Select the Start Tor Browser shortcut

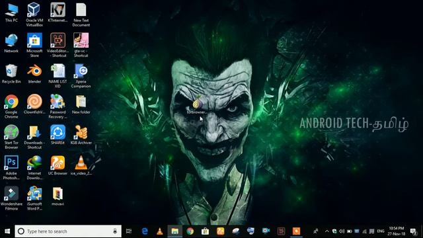pos(11,137)
